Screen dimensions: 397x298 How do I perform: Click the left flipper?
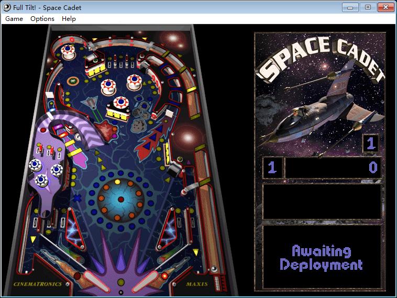point(96,281)
